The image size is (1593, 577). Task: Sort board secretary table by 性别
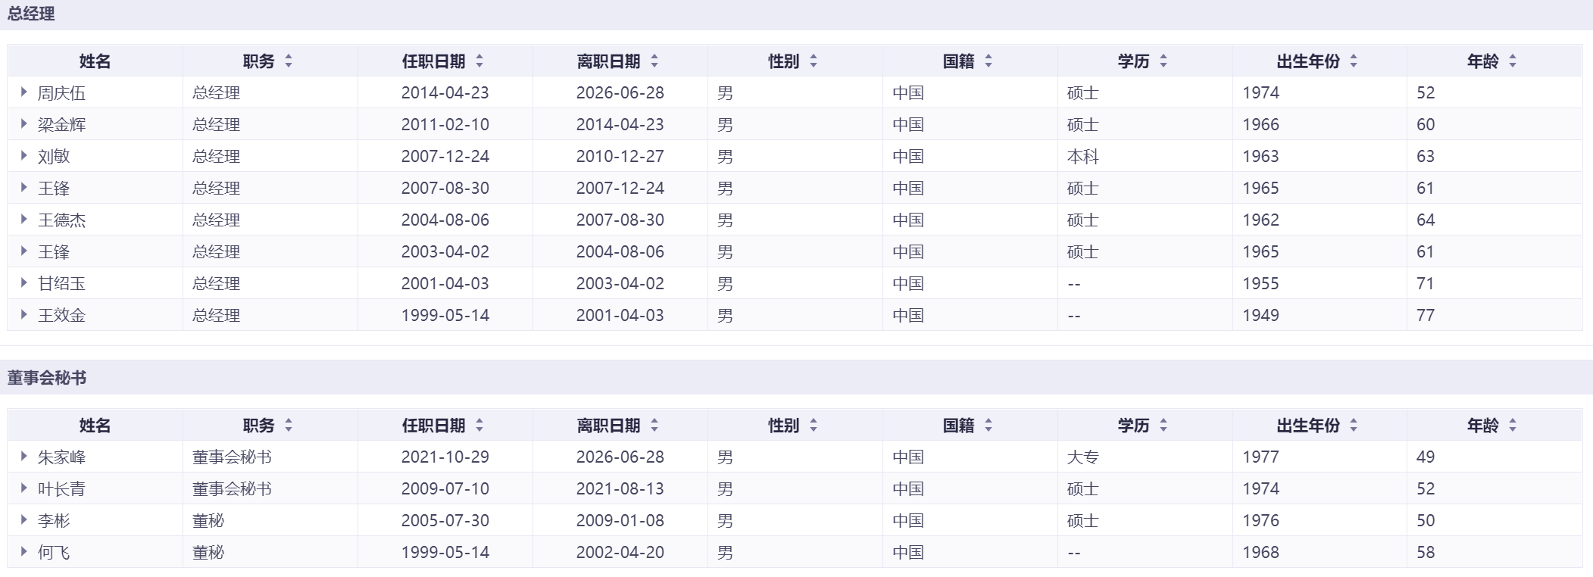814,426
